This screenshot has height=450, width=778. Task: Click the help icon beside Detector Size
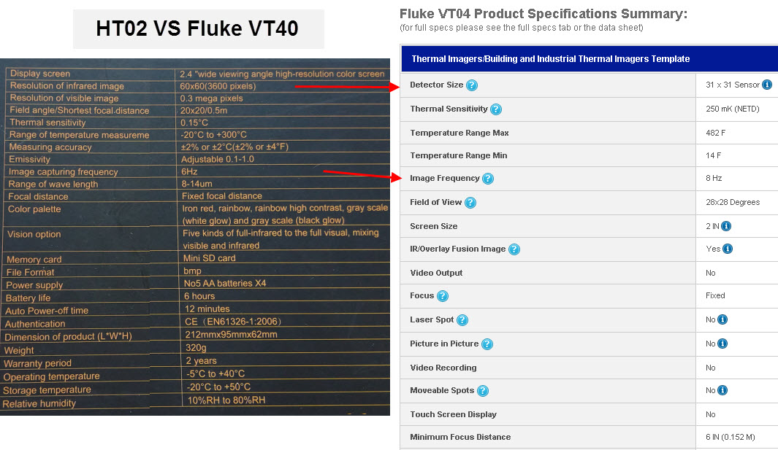point(472,85)
